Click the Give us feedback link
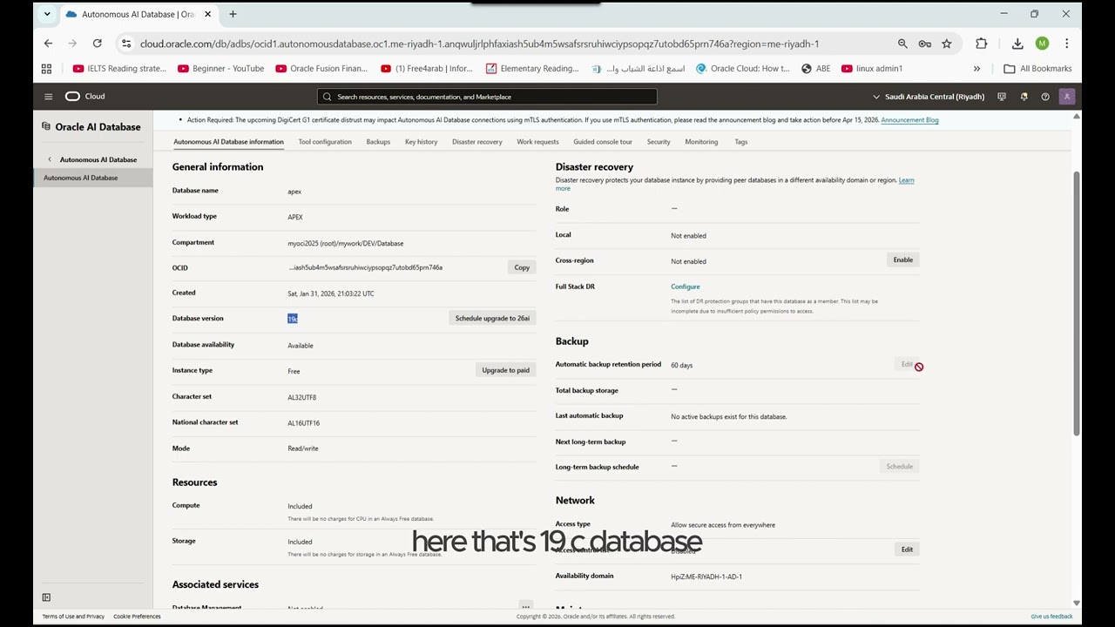The height and width of the screenshot is (627, 1115). 1051,617
